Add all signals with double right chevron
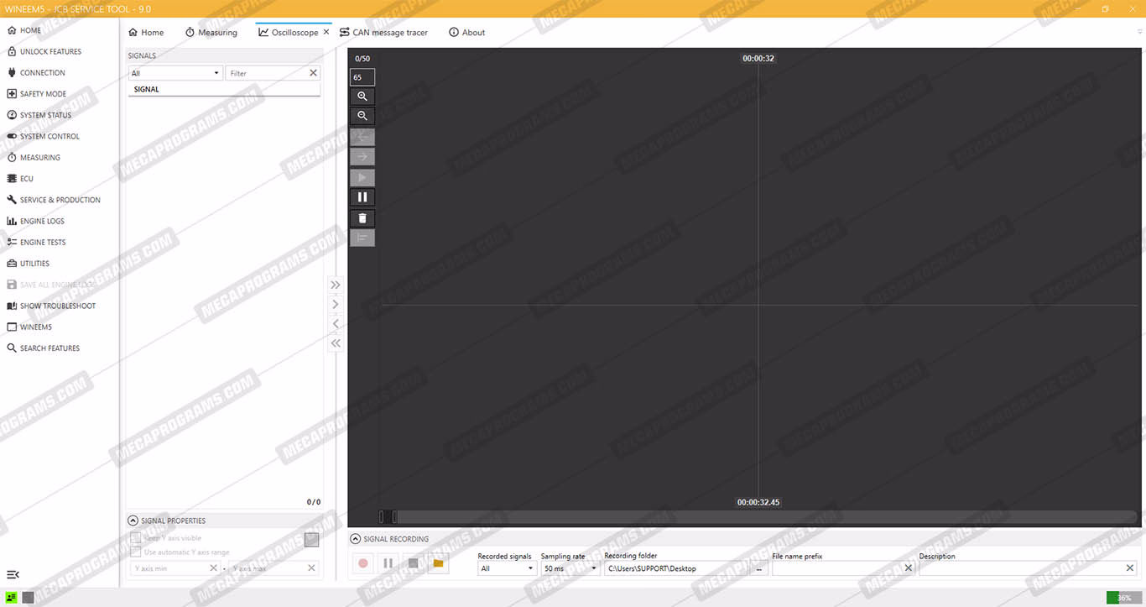1146x607 pixels. (336, 285)
